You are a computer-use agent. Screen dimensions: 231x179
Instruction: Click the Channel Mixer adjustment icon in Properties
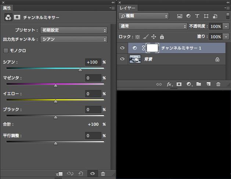click(x=8, y=17)
